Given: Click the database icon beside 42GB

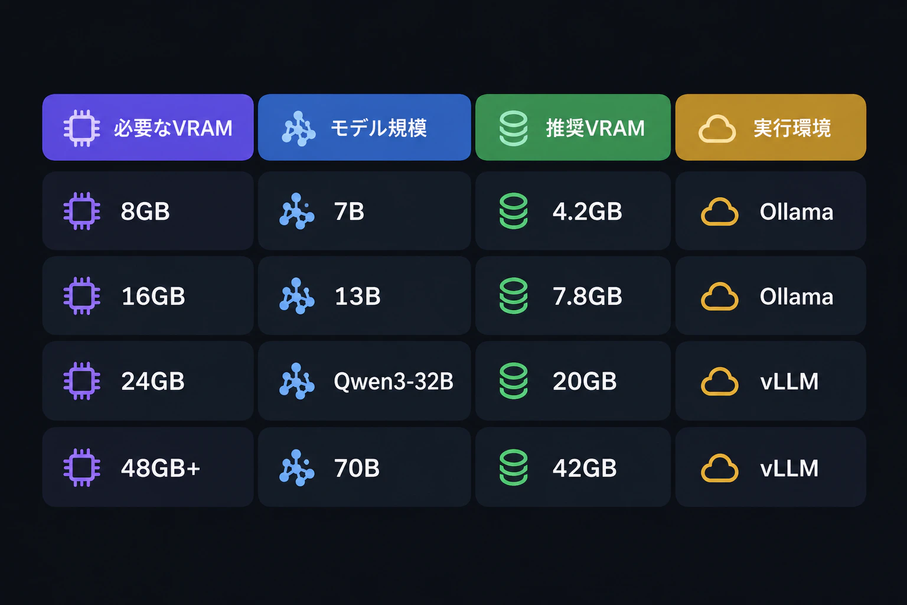Looking at the screenshot, I should 514,467.
